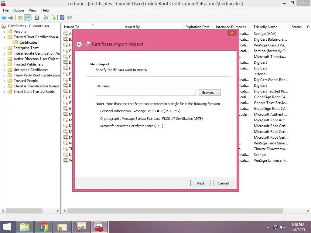Click the Up One Level folder icon
This screenshot has width=311, height=233.
[20, 18]
